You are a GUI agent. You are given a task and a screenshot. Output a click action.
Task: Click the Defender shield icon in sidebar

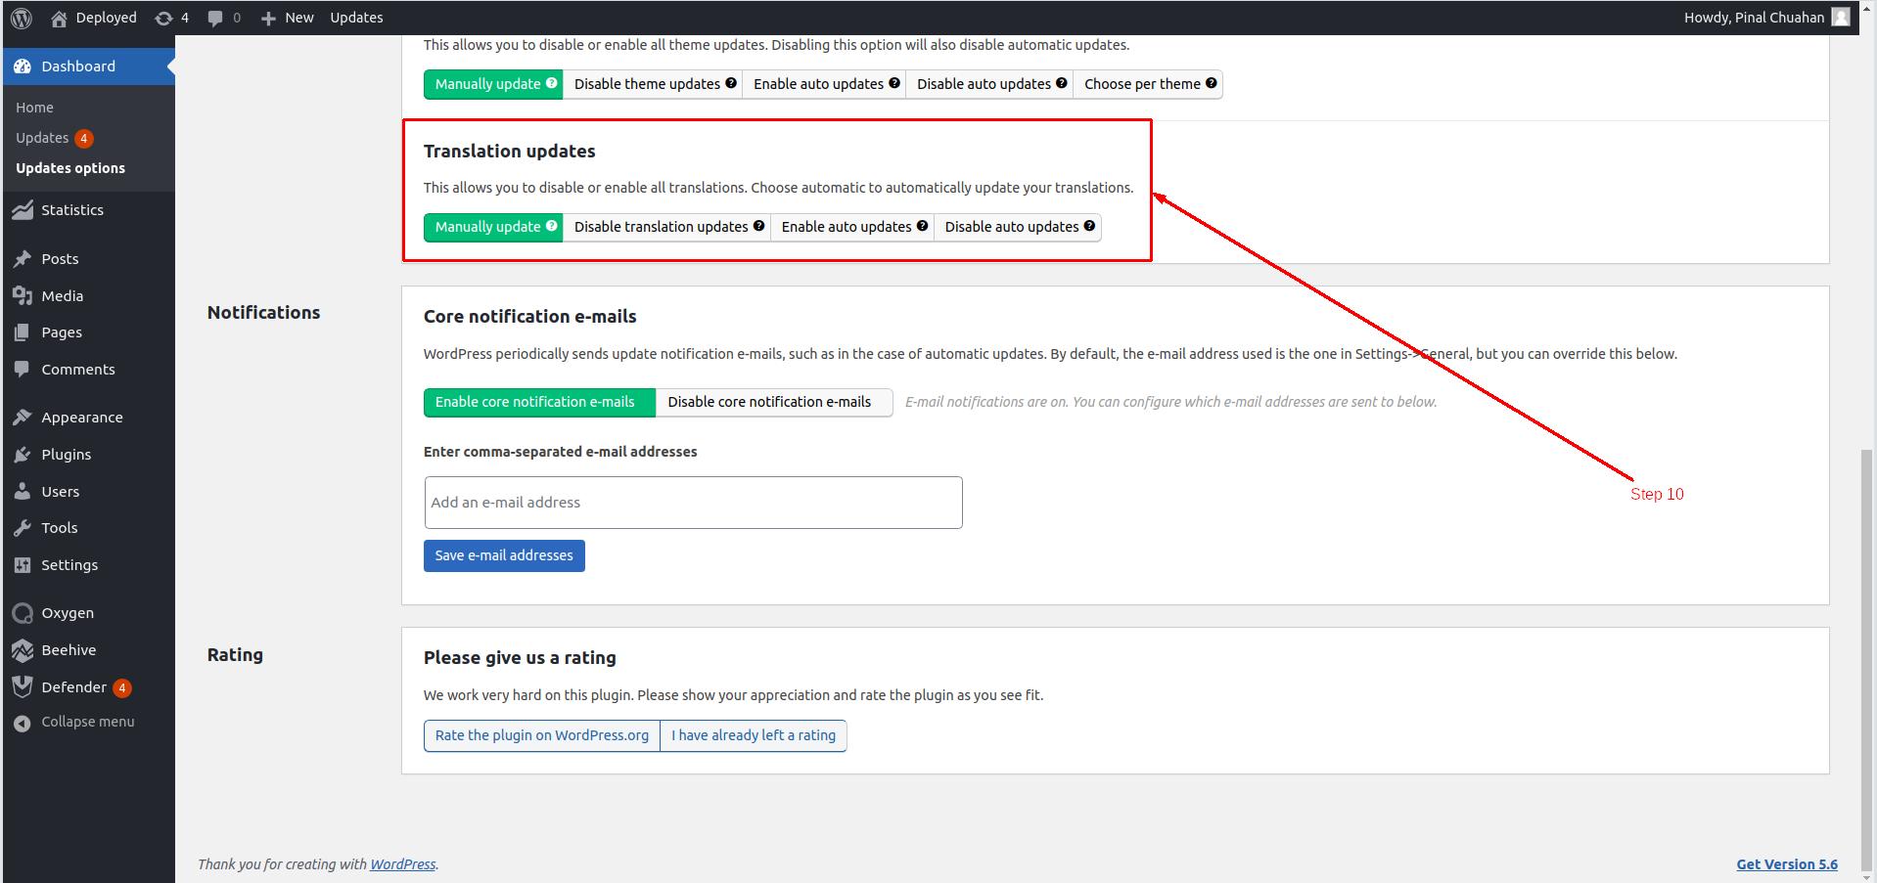(23, 687)
